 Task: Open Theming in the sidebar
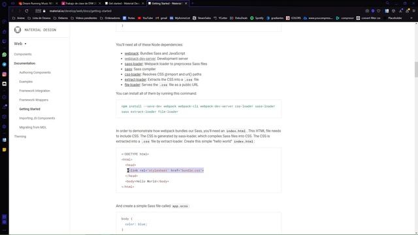pyautogui.click(x=20, y=136)
